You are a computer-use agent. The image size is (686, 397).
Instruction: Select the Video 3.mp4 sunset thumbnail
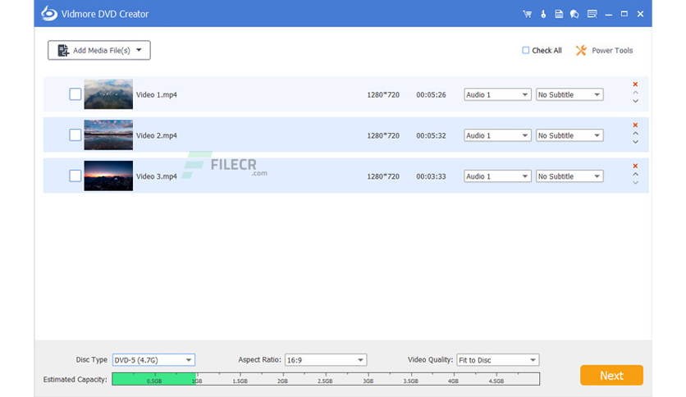108,176
